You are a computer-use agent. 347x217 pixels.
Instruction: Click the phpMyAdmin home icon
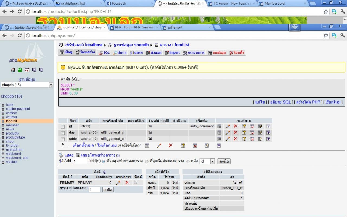(13, 70)
